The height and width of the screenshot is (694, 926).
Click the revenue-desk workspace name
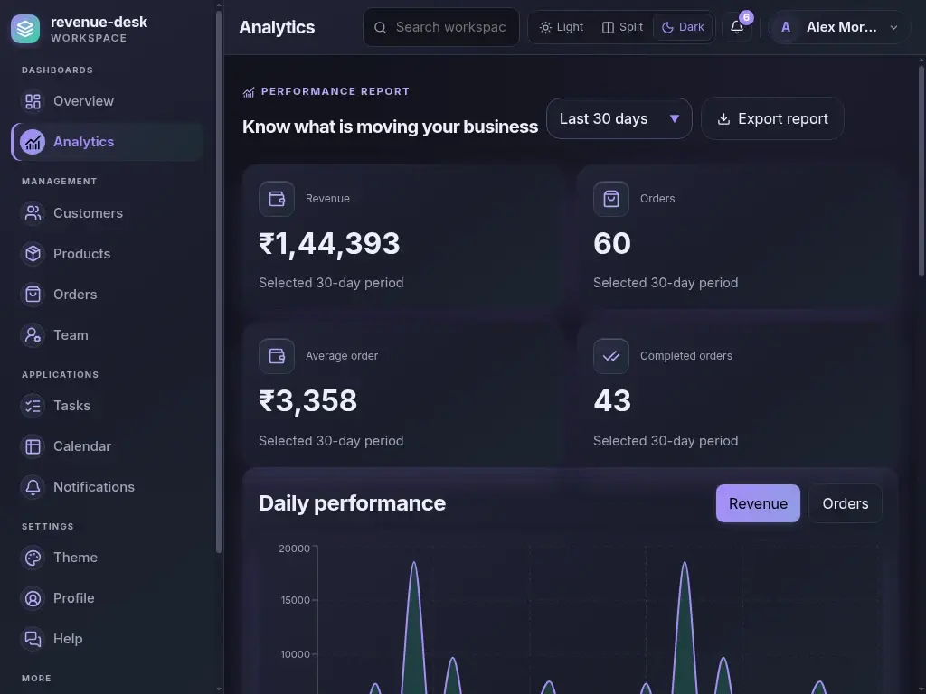(x=99, y=22)
